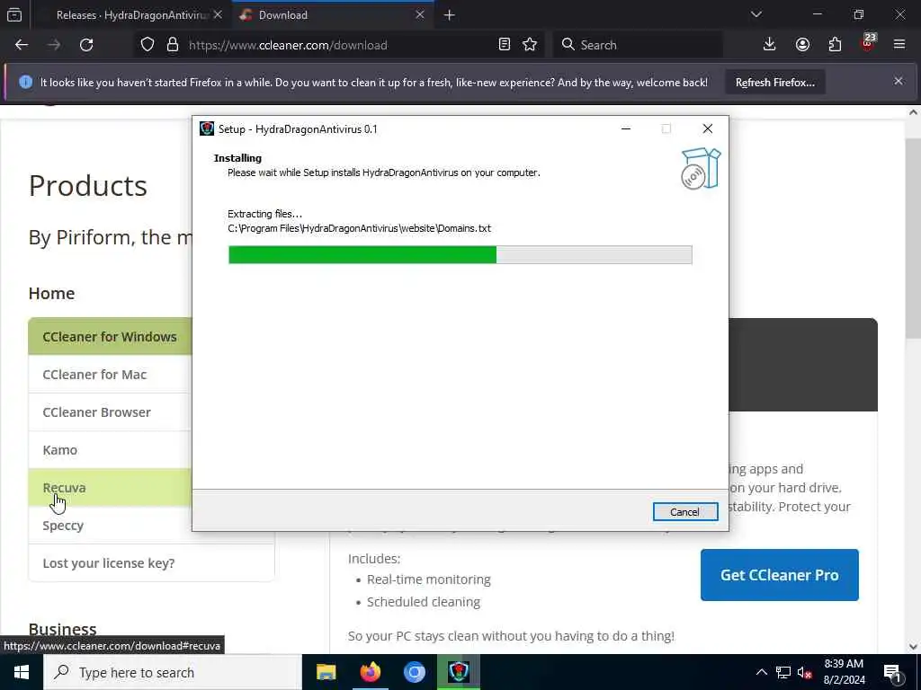Select Speccy in the products list
This screenshot has height=690, width=921.
coord(110,525)
